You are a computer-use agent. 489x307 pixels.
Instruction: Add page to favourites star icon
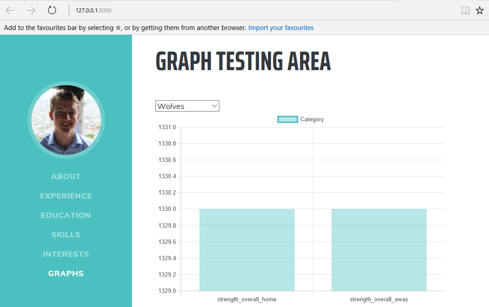480,11
